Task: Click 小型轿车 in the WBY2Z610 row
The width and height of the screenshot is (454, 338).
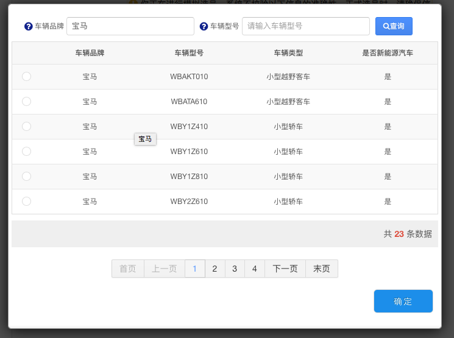Action: [x=288, y=202]
